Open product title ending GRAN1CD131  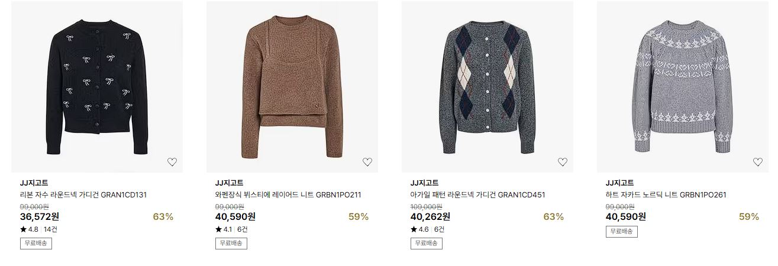click(x=83, y=194)
